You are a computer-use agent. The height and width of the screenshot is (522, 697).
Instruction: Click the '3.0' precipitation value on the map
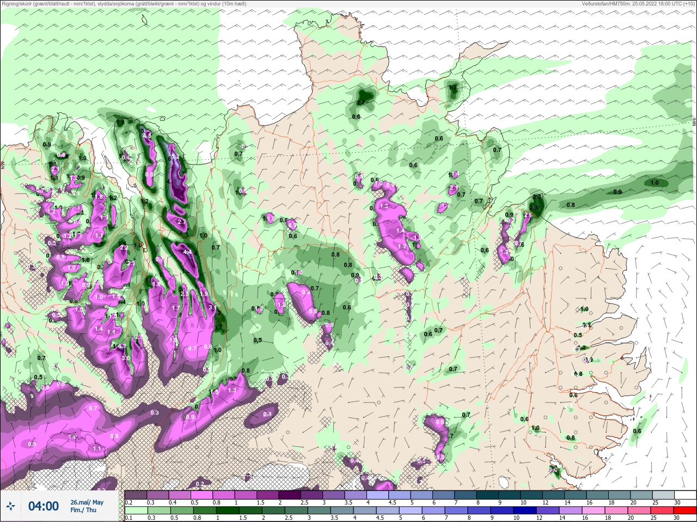click(126, 358)
